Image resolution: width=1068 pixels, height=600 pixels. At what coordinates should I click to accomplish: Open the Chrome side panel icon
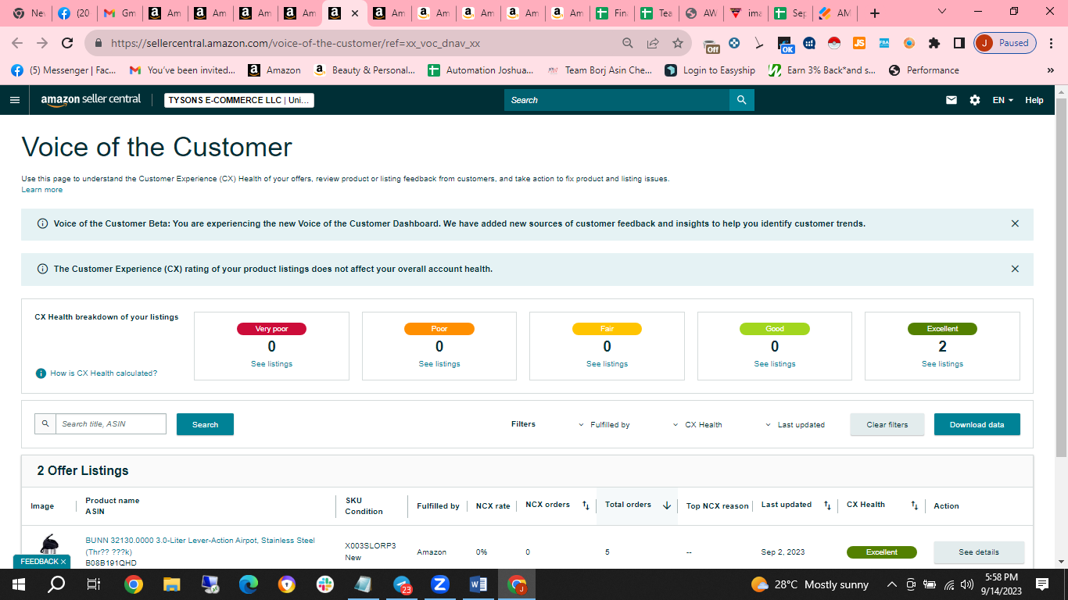point(959,44)
